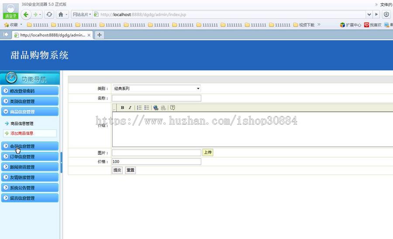Expand the 收藏 dropdown arrow
Image resolution: width=393 pixels, height=239 pixels.
point(21,24)
